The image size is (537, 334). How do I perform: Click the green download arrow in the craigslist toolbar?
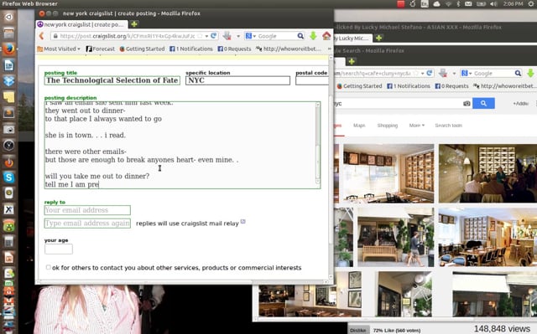[x=313, y=35]
